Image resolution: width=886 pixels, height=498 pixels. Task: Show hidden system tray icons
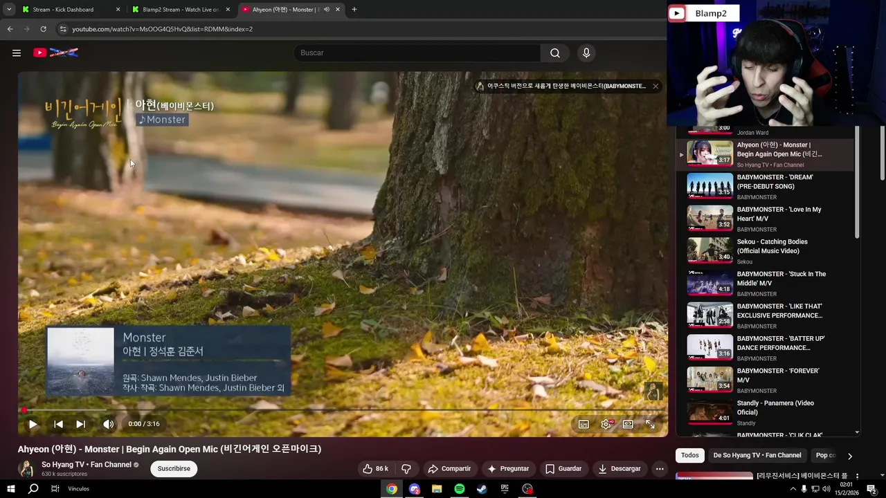793,489
